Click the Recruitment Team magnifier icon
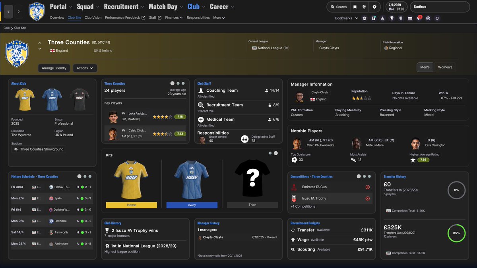Screen dimensions: 477x268 (201, 105)
